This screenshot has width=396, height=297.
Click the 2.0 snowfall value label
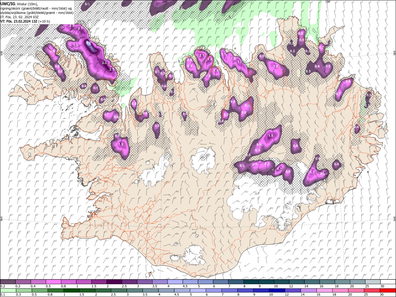(x=81, y=28)
